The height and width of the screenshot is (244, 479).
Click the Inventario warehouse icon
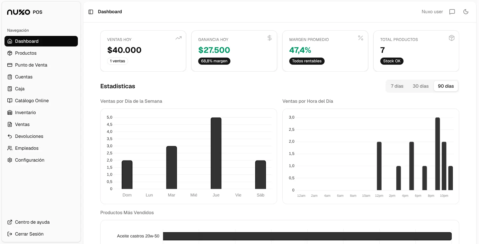click(x=10, y=112)
